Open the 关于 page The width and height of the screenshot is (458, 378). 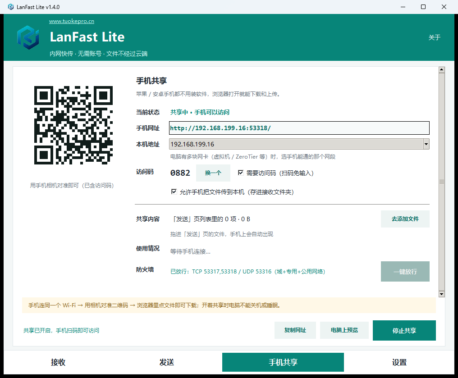point(435,37)
